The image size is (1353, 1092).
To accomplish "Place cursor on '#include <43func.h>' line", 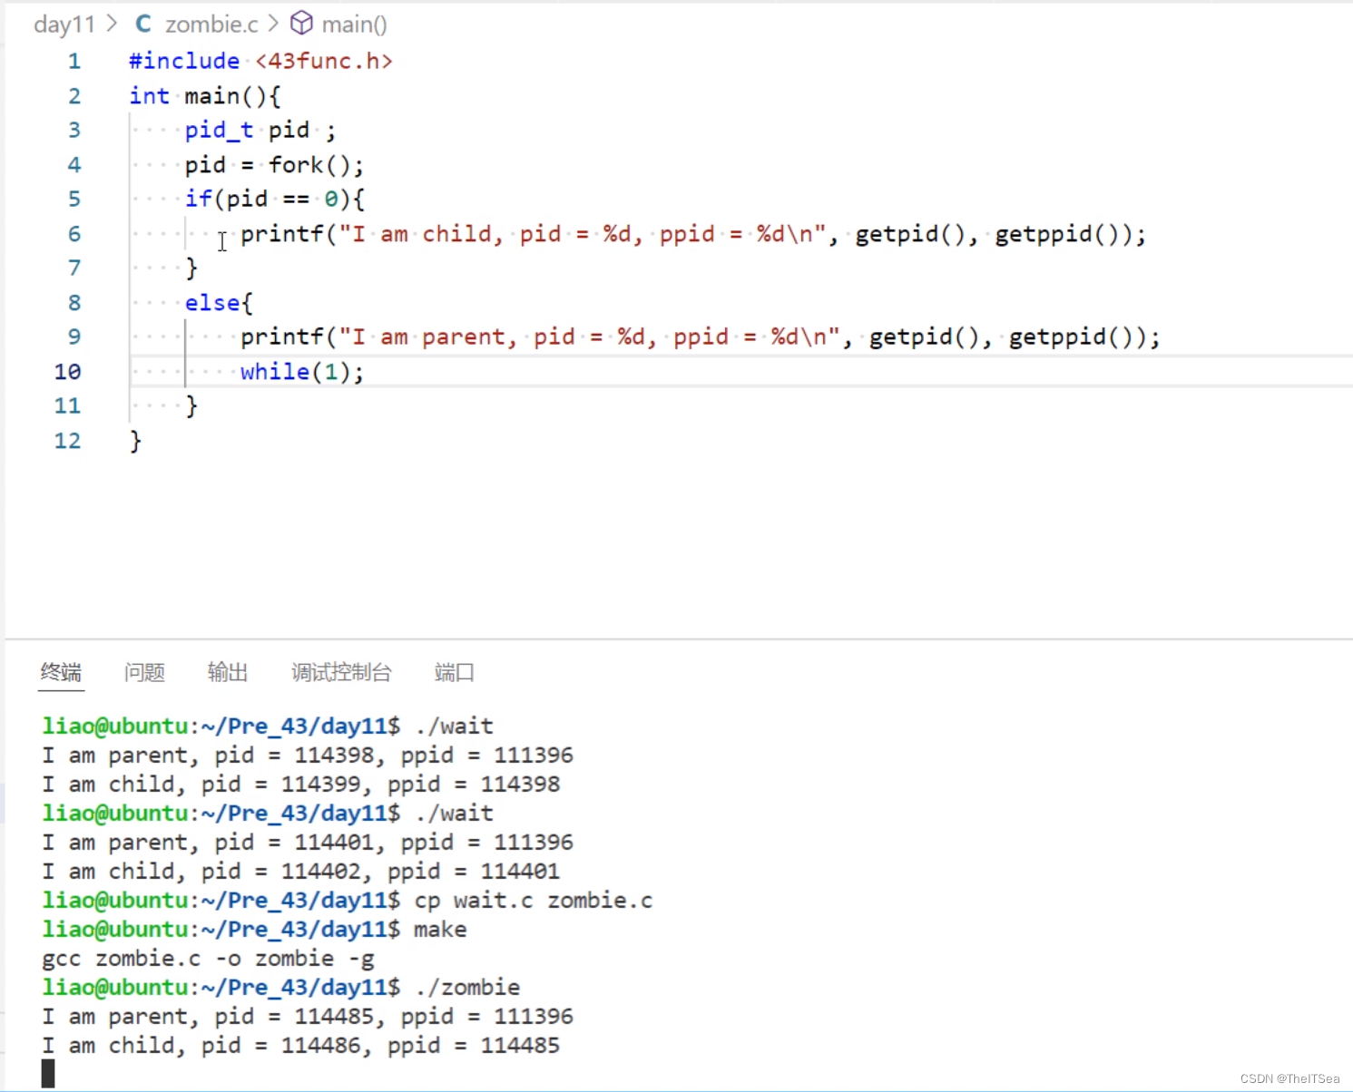I will (260, 61).
